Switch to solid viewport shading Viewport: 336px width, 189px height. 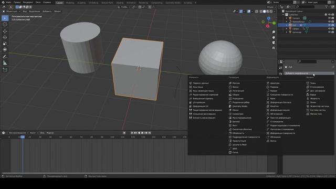point(264,12)
